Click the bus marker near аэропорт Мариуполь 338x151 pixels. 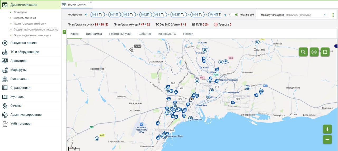tap(158, 123)
